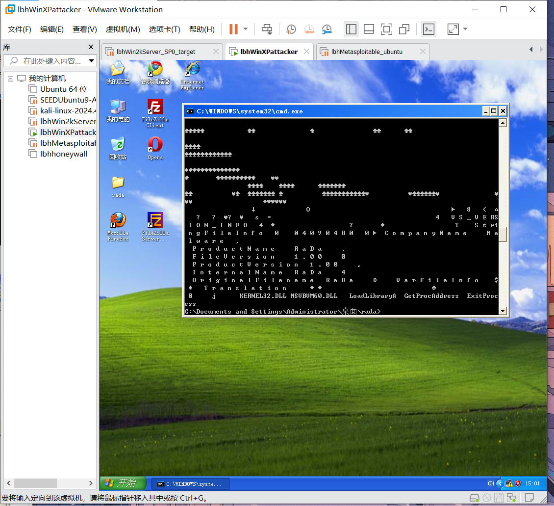This screenshot has height=506, width=554.
Task: Open the 文件(F) menu
Action: pyautogui.click(x=20, y=29)
